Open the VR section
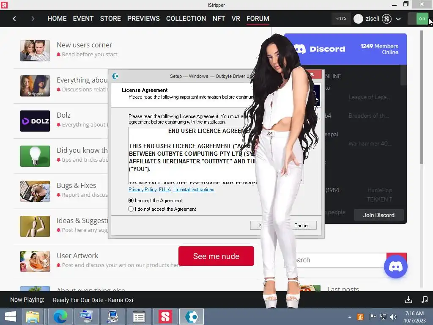This screenshot has height=325, width=433. [x=236, y=19]
